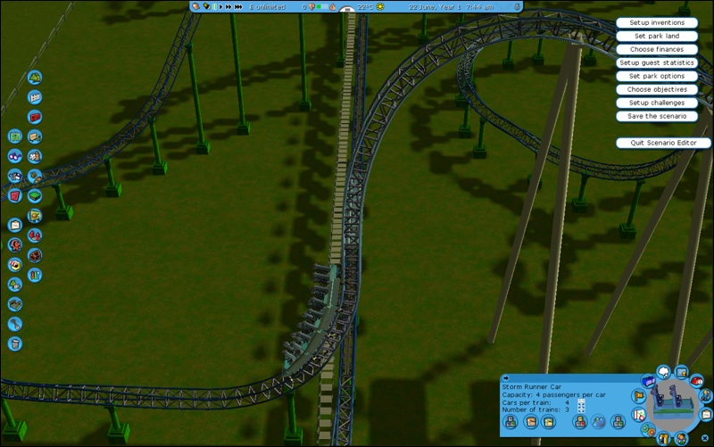
Task: Click the billboard sign icon
Action: point(35,215)
